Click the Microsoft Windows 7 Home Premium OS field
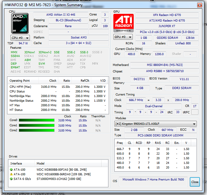This screenshot has width=207, height=195. coord(153,182)
